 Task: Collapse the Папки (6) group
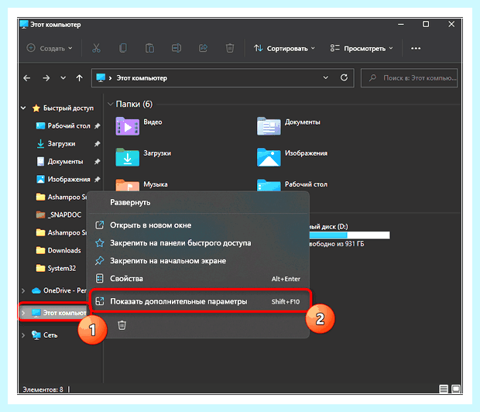[x=111, y=104]
